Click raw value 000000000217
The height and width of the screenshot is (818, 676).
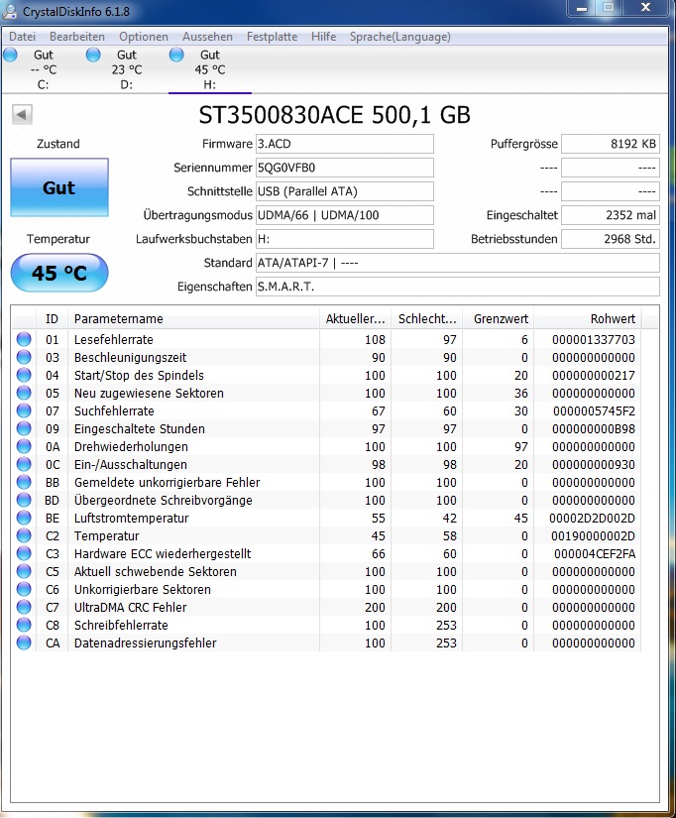594,375
